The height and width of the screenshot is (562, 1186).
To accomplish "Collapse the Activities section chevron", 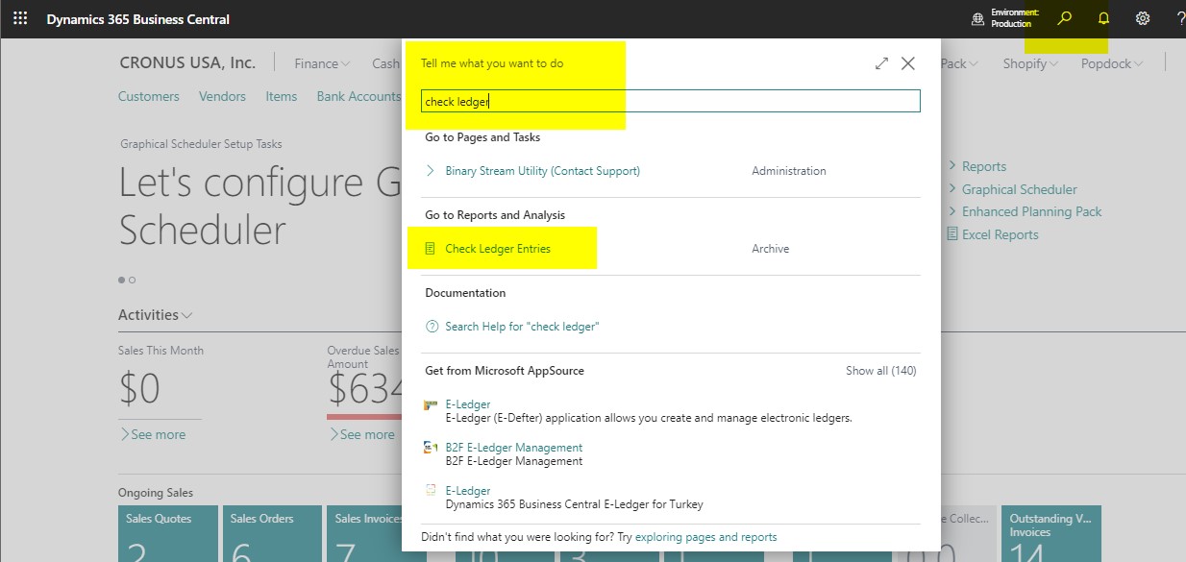I will click(188, 314).
